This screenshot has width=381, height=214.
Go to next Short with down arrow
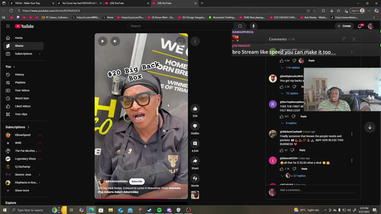[370, 127]
